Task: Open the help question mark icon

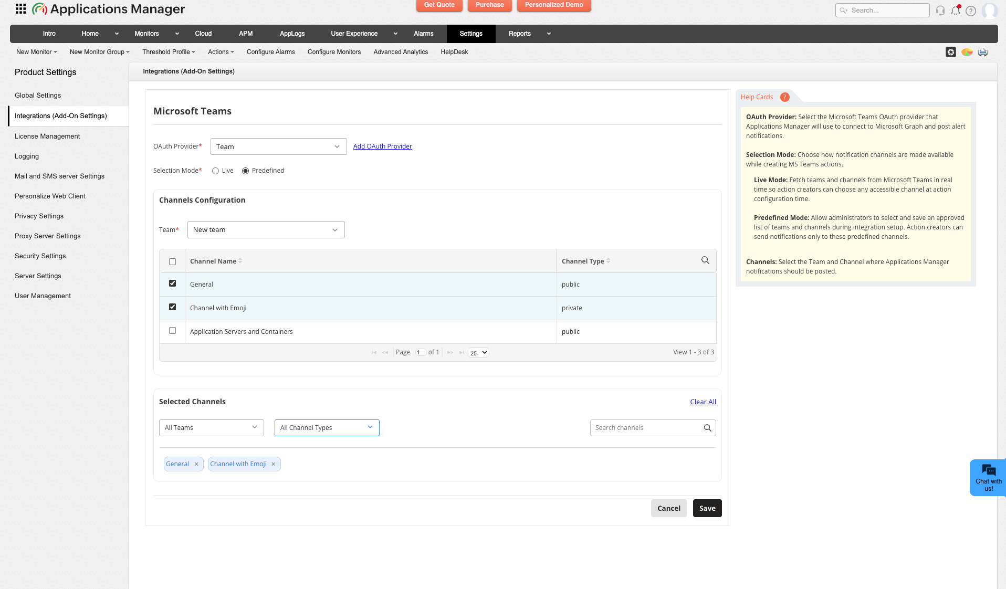Action: click(x=971, y=11)
